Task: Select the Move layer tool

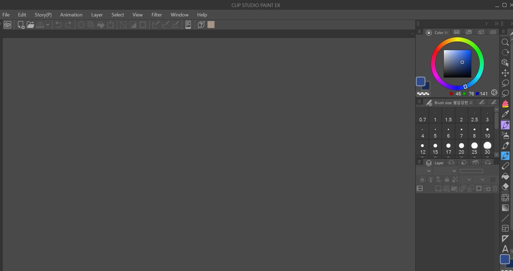Action: tap(505, 73)
